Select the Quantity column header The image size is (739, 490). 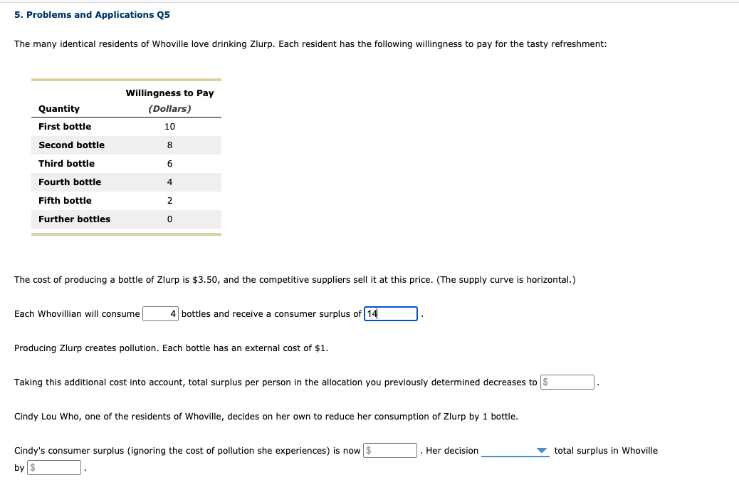tap(58, 108)
